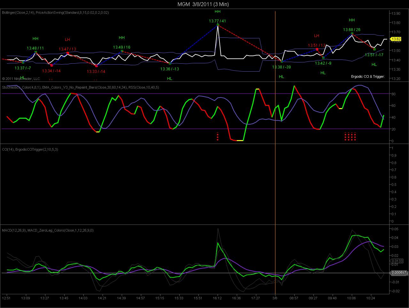Click the swing point dot at 13.77 peak

218,25
